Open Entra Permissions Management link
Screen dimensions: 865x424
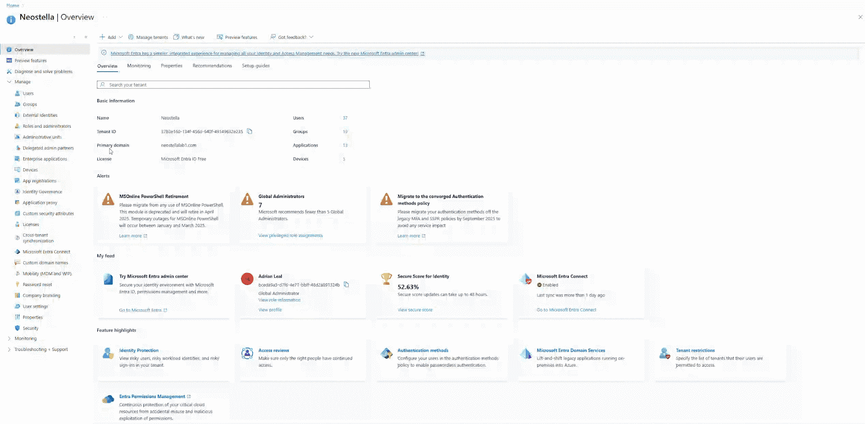point(155,396)
